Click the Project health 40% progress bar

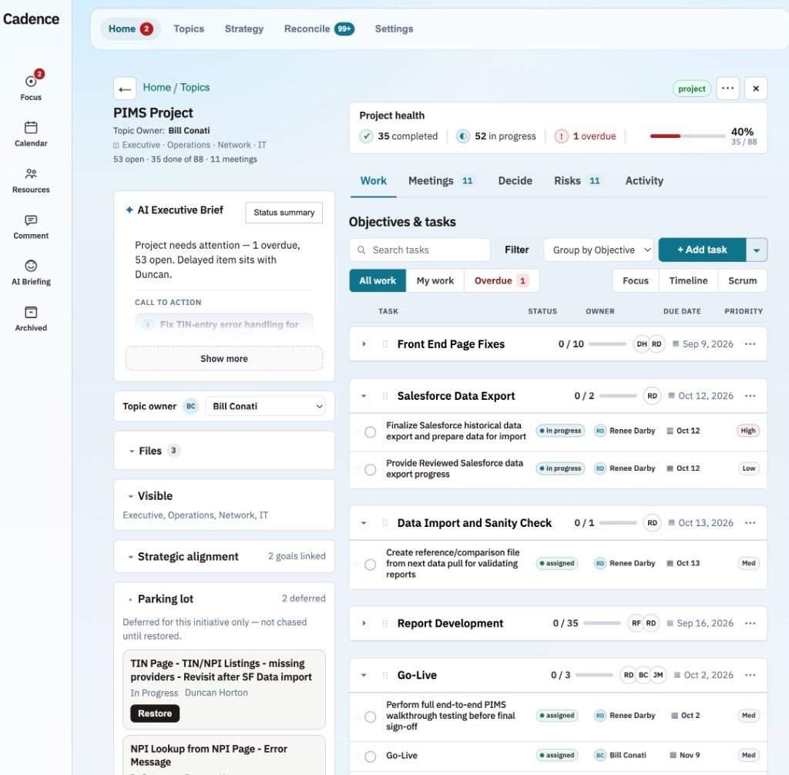pyautogui.click(x=688, y=136)
